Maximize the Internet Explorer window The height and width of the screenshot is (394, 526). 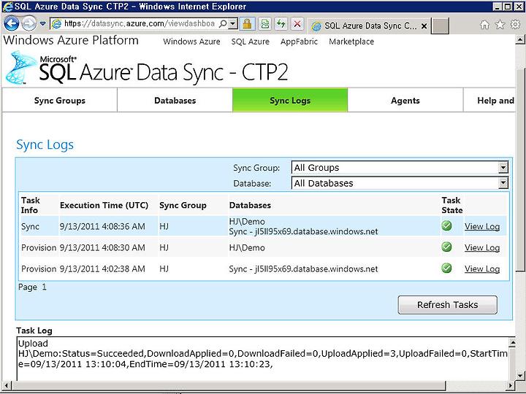click(x=508, y=7)
